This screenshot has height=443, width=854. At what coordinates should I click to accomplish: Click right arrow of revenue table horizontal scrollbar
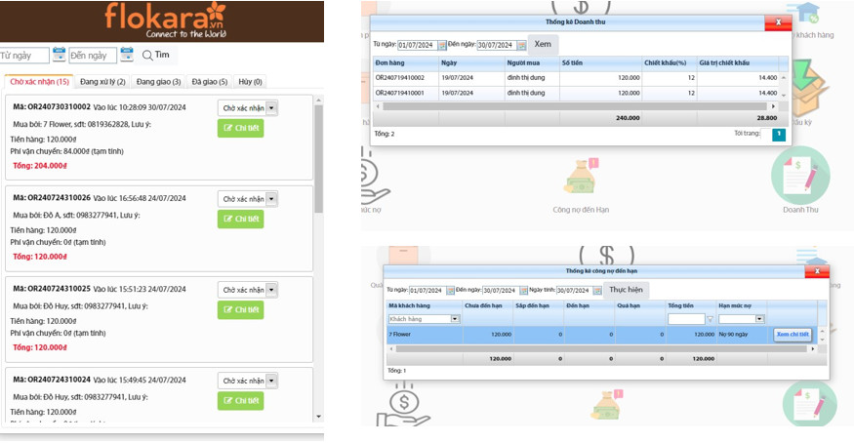[773, 106]
